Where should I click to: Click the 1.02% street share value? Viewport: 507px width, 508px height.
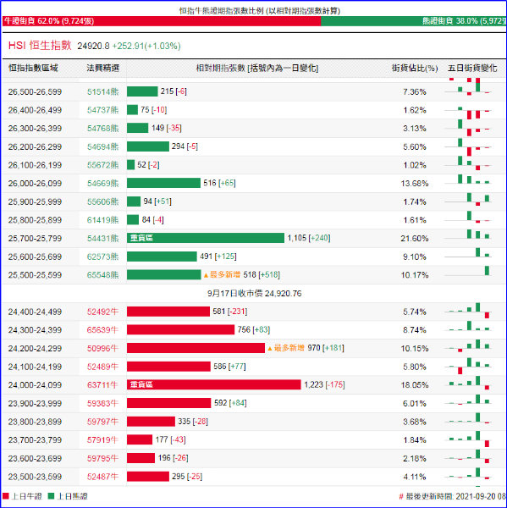click(415, 165)
